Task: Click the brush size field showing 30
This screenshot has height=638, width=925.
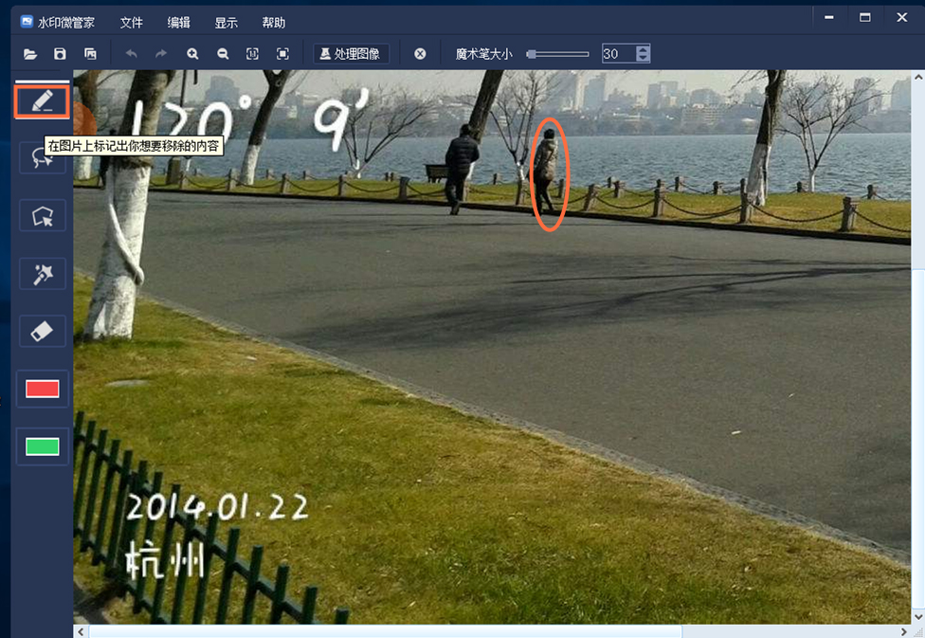Action: pos(618,54)
